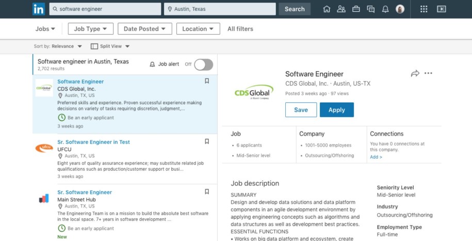Click the large CDS Global logo in detail pane
This screenshot has width=472, height=241.
pos(254,92)
